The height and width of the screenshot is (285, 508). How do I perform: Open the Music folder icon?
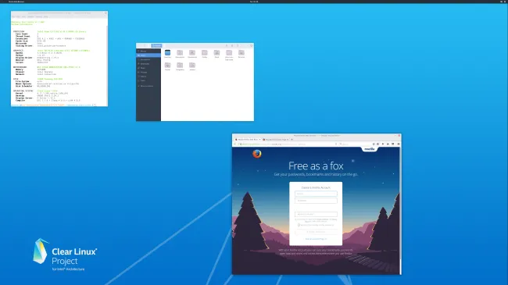(x=216, y=53)
